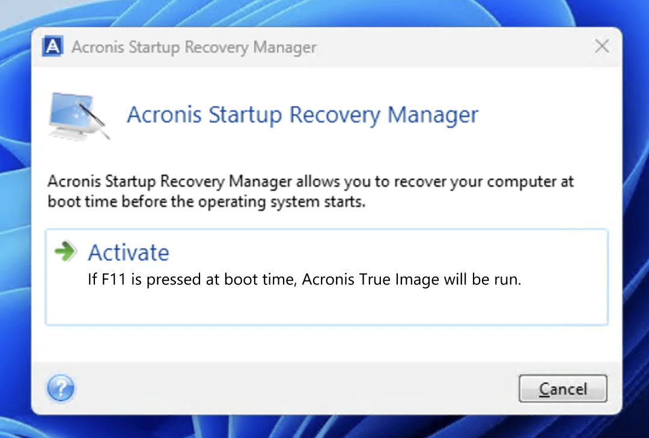This screenshot has width=649, height=438.
Task: Click the empty title bar area before the X
Action: pos(451,47)
